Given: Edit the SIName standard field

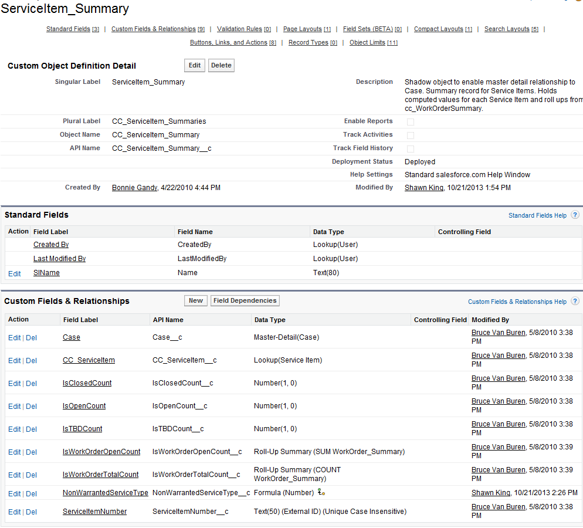Looking at the screenshot, I should 14,273.
